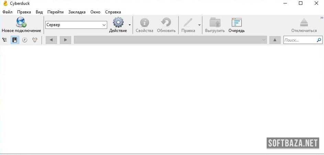
Task: Toggle the Bonjour view button
Action: 35,40
